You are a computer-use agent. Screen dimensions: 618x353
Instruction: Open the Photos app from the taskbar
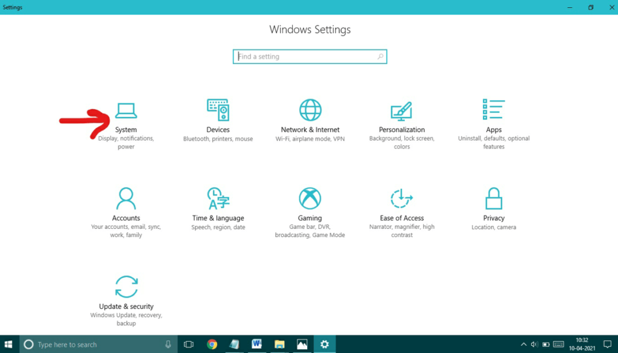pos(302,345)
